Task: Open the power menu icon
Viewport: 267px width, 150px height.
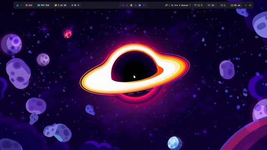Action: (250, 5)
